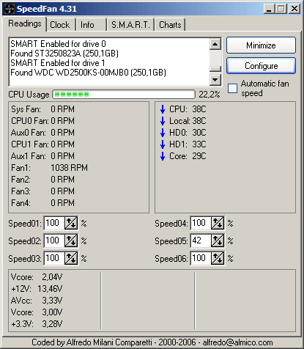The image size is (304, 349).
Task: Open the Clock tab
Action: click(60, 25)
